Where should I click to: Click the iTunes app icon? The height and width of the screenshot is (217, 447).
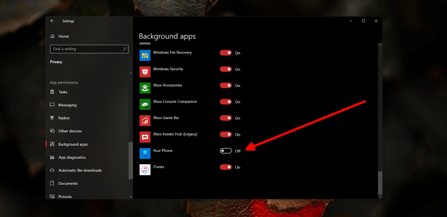point(145,170)
